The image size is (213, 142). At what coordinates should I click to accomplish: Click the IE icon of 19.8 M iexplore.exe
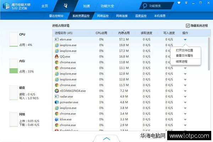click(x=57, y=45)
